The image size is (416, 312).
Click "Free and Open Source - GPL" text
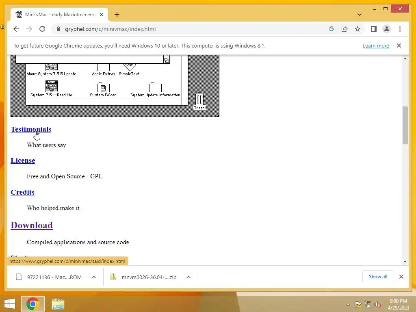click(65, 176)
